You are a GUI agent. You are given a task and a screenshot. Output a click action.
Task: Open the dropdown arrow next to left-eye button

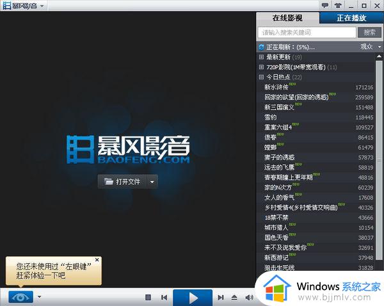[x=40, y=297]
